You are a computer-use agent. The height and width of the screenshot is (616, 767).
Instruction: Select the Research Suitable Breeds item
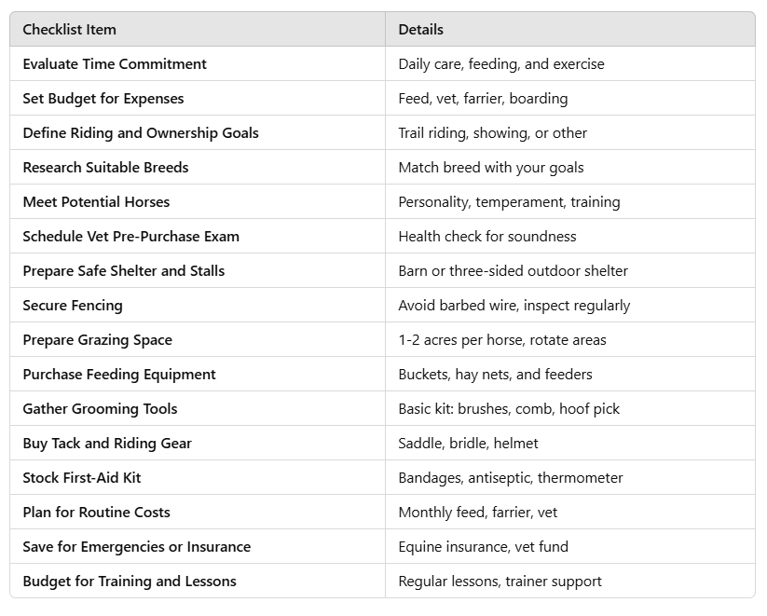pyautogui.click(x=105, y=168)
